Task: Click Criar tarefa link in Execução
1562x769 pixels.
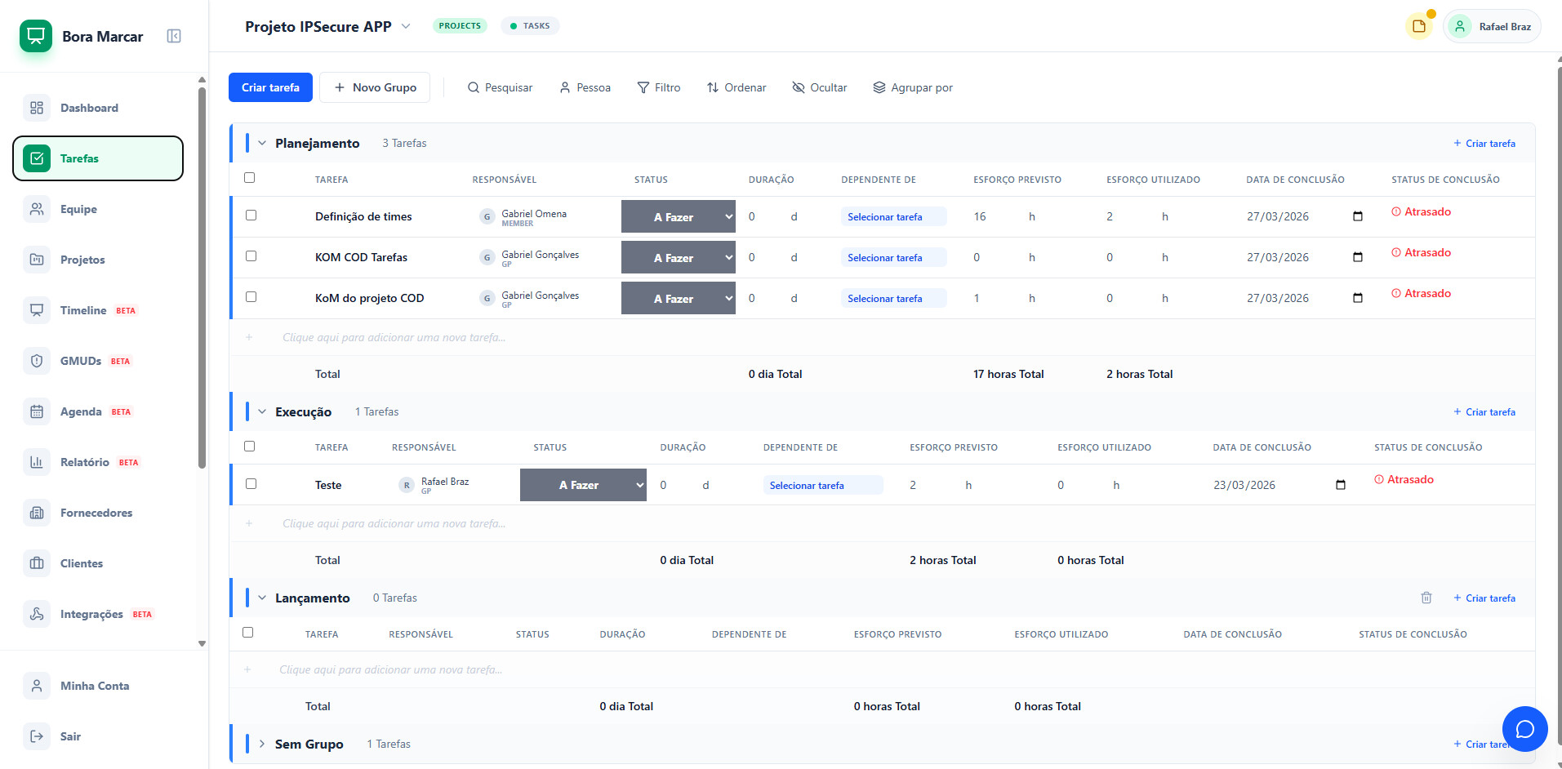Action: [x=1484, y=411]
